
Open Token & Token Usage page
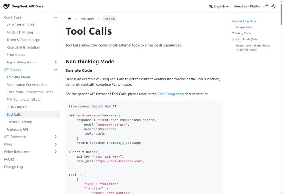[23, 40]
